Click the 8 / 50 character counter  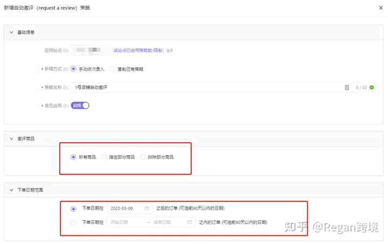(x=361, y=87)
